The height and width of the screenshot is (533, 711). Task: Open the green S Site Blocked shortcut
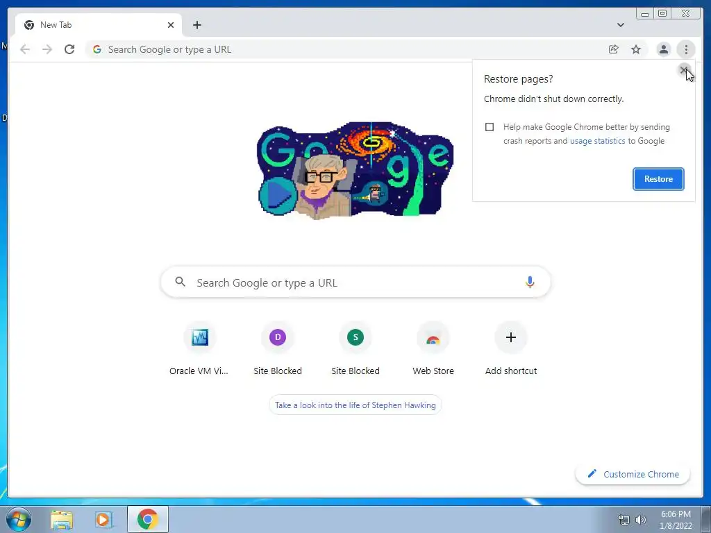tap(355, 349)
